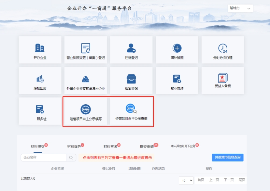Open the 经营项目自主公示填写 round icon
This screenshot has width=270, height=191.
pyautogui.click(x=86, y=109)
